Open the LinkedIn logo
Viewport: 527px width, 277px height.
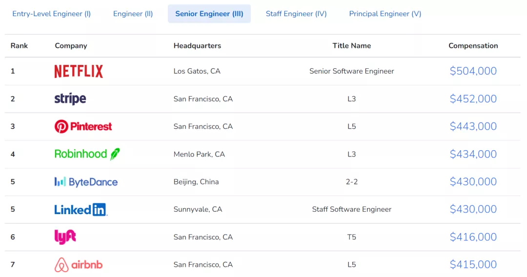click(81, 210)
